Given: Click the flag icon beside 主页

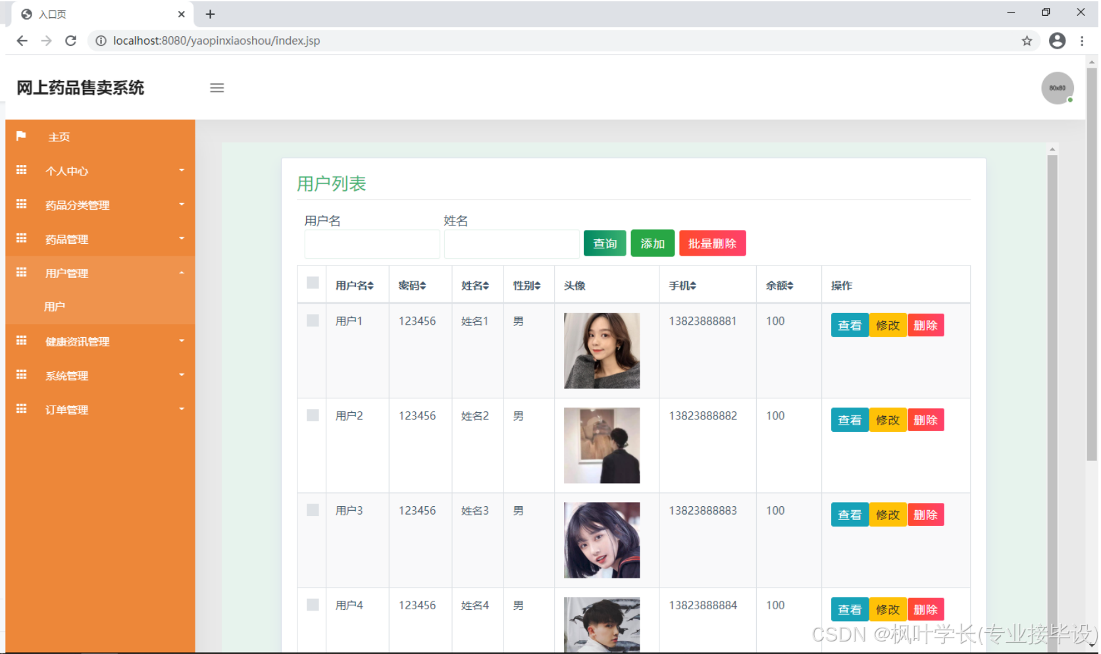Looking at the screenshot, I should coord(21,136).
